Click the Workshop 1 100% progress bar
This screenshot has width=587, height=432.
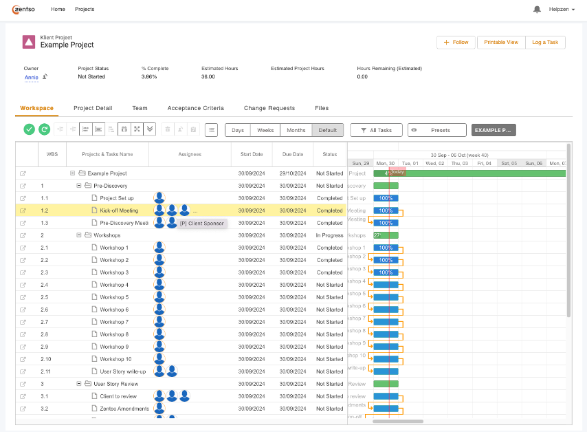point(386,248)
